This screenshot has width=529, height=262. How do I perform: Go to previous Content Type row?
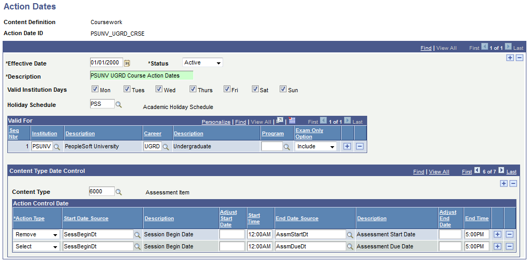coord(477,171)
